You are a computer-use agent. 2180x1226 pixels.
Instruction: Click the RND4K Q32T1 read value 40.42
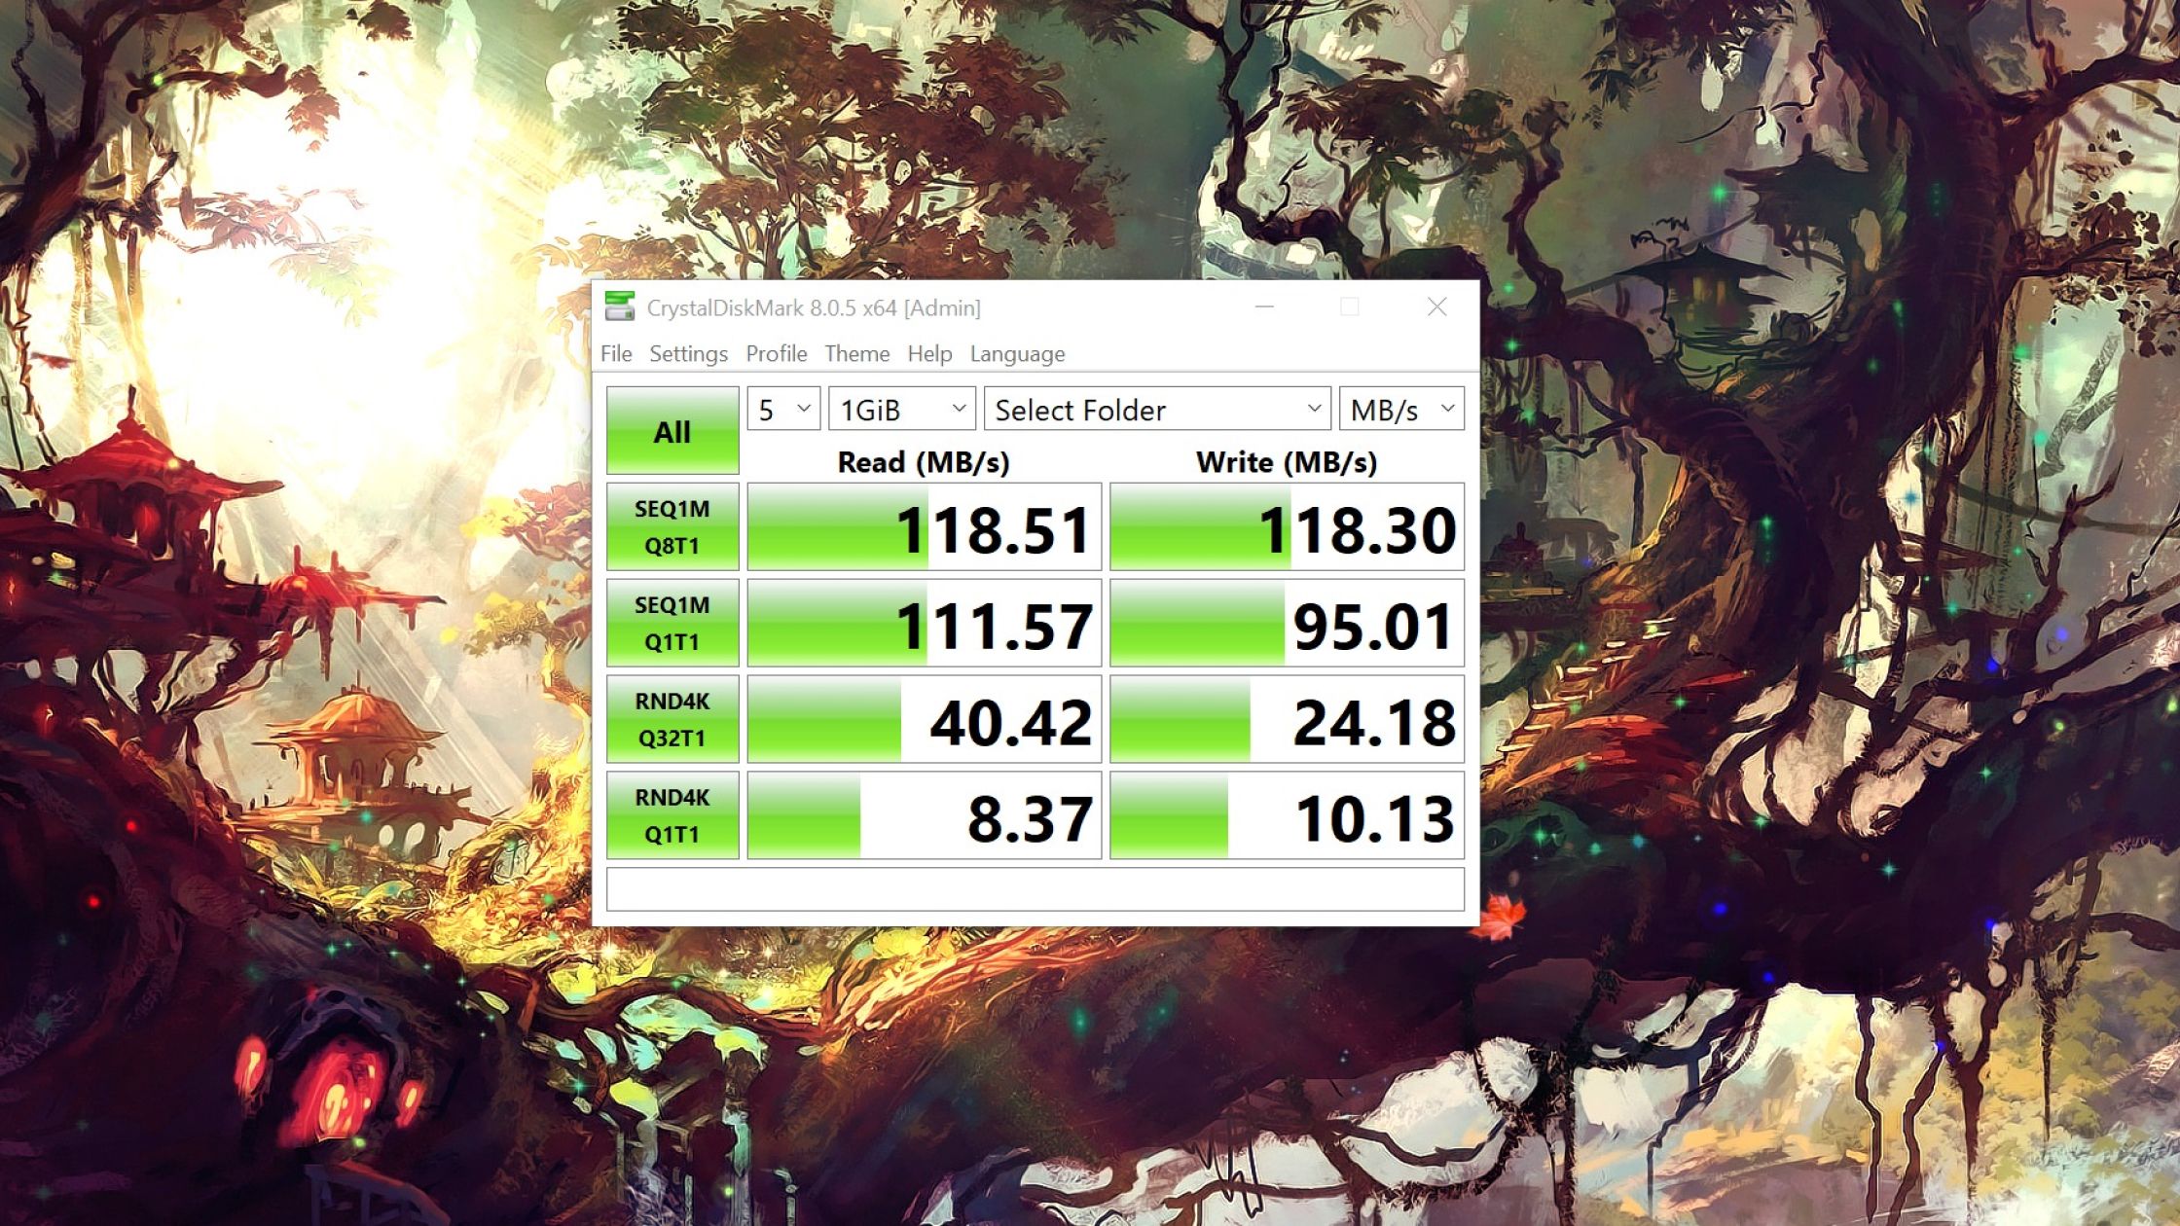pyautogui.click(x=925, y=719)
